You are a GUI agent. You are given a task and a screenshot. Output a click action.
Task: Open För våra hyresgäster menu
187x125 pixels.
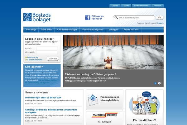93,30
